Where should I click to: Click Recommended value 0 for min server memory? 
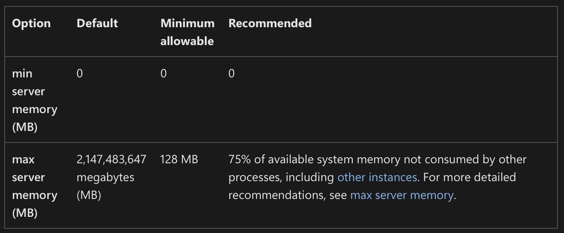point(231,74)
